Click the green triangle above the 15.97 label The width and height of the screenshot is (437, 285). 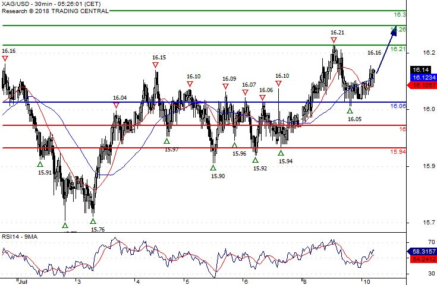pyautogui.click(x=166, y=141)
